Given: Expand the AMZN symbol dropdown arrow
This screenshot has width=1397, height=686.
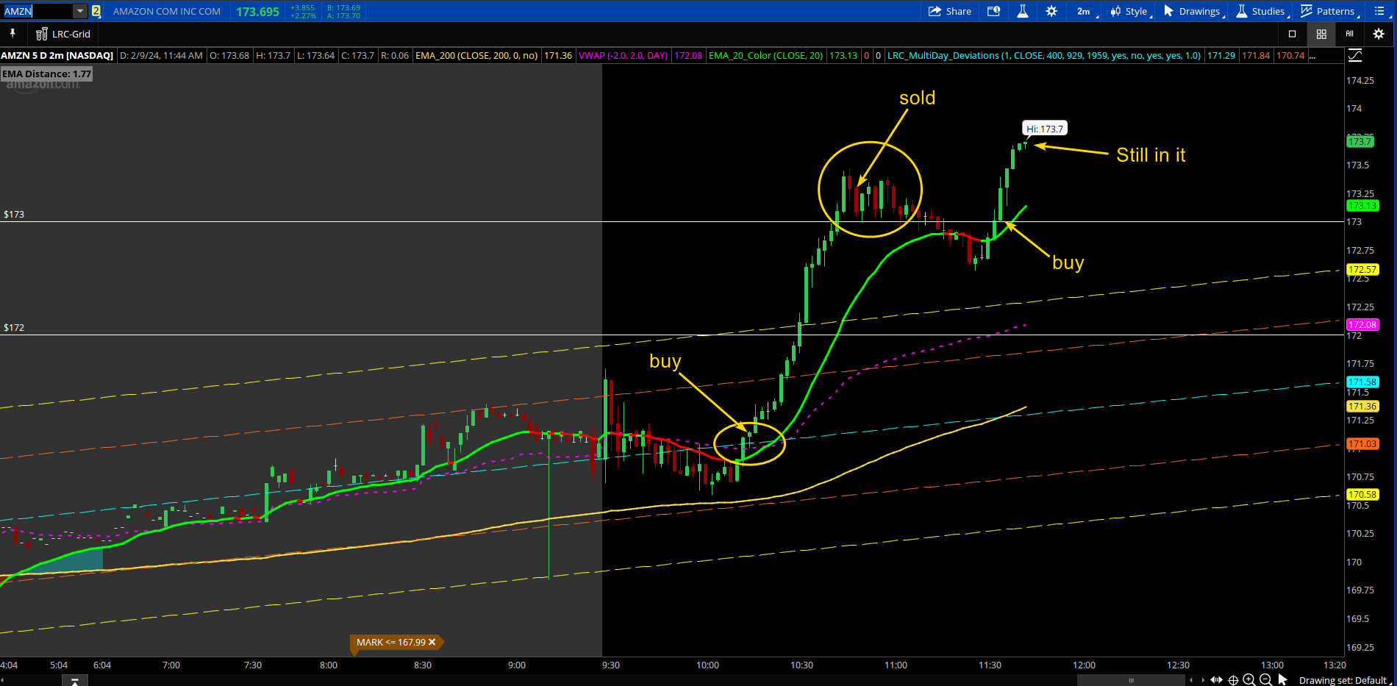Looking at the screenshot, I should [80, 11].
